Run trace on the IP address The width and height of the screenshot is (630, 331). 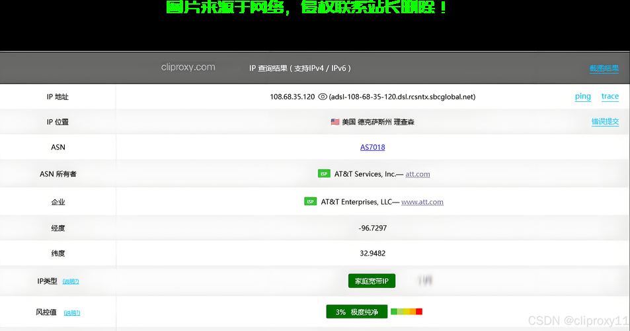pos(610,96)
